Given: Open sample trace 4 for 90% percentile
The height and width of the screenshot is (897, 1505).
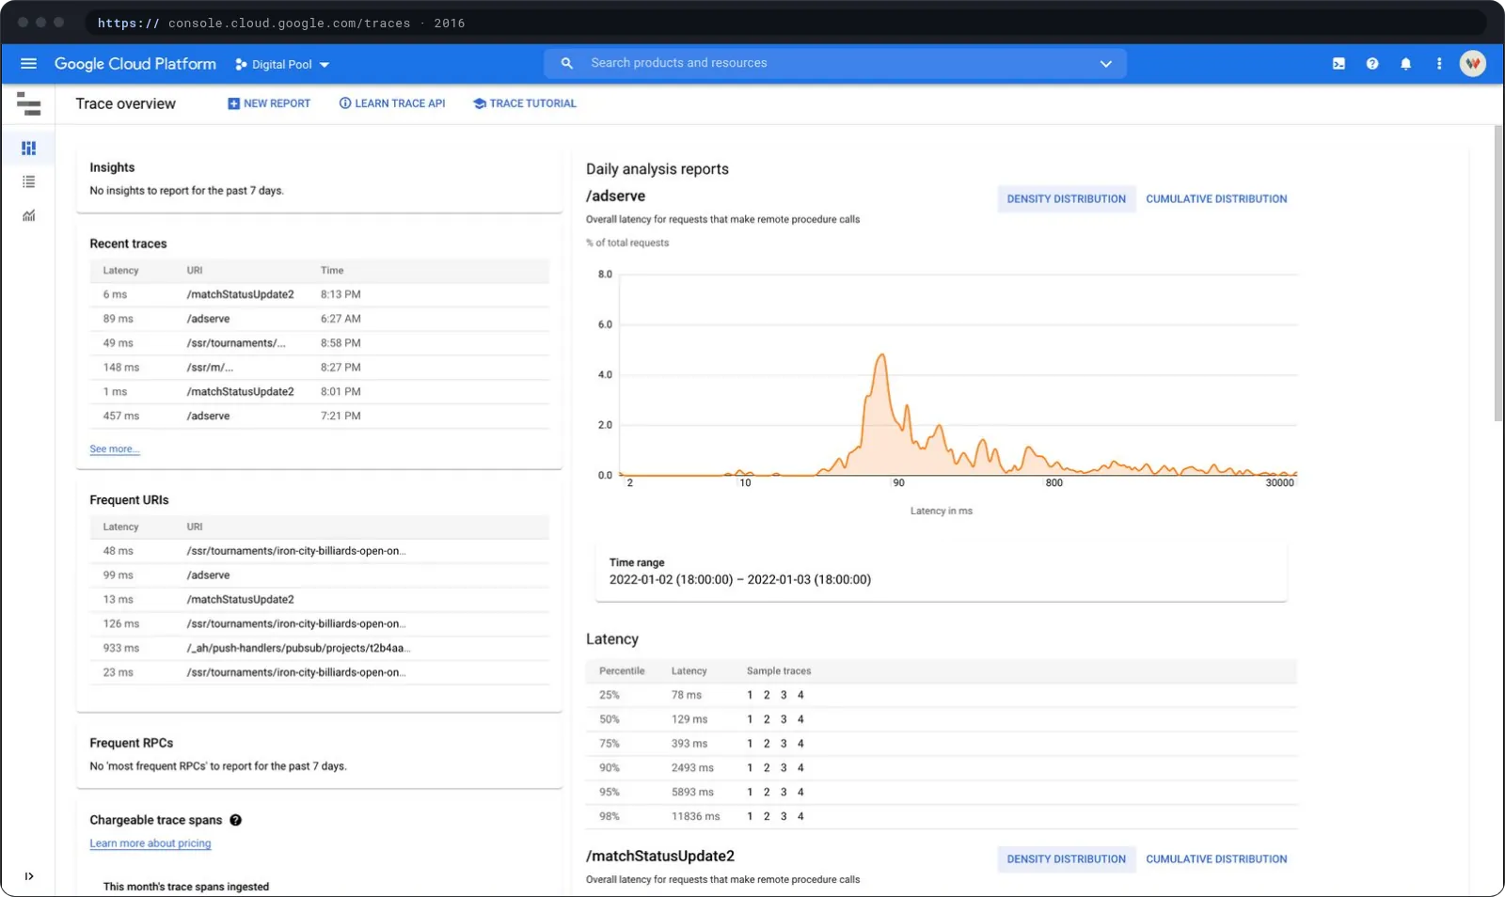Looking at the screenshot, I should point(800,768).
